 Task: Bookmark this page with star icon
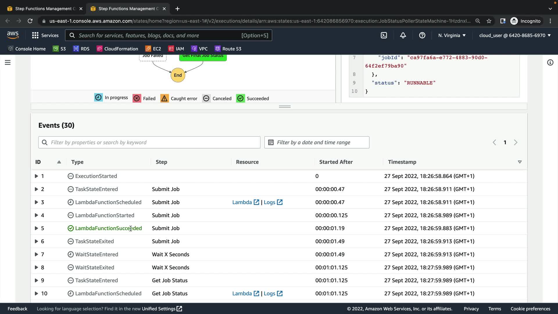[489, 21]
